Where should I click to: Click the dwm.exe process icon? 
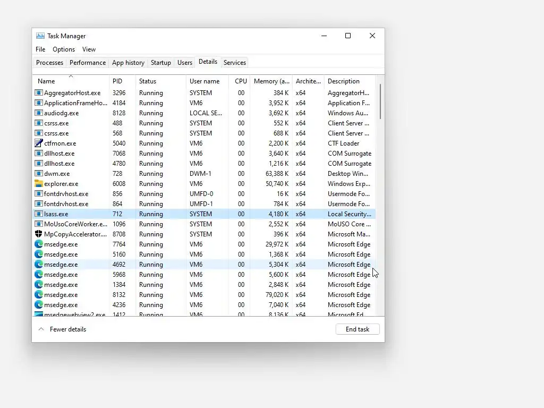[x=38, y=174]
